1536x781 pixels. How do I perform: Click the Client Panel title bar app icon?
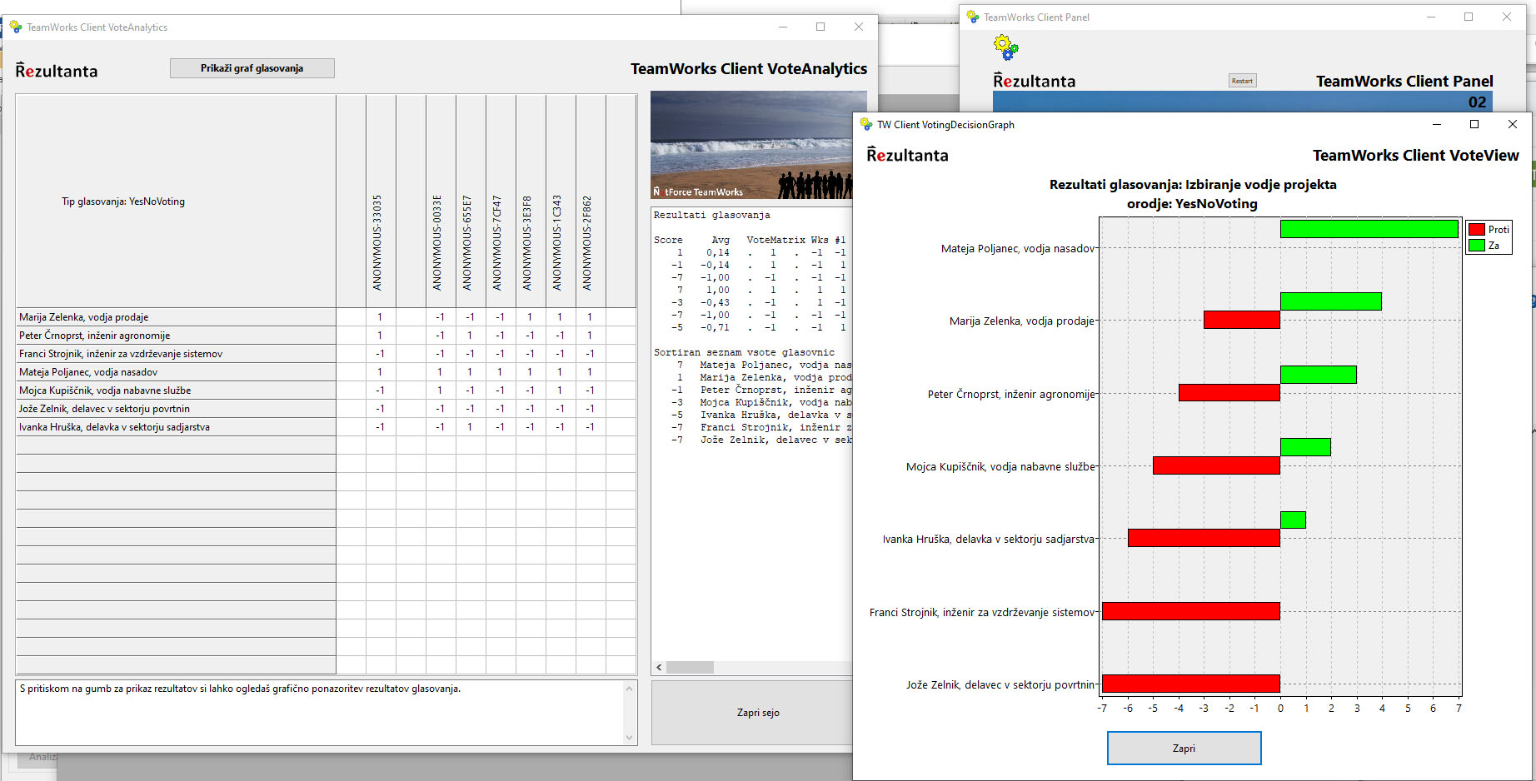coord(973,17)
